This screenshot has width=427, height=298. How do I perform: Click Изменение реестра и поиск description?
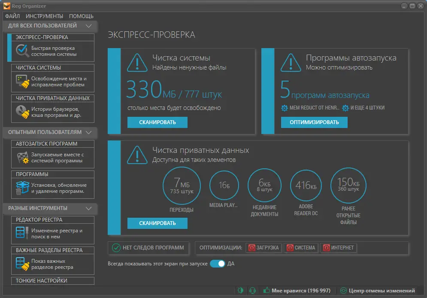pos(57,234)
